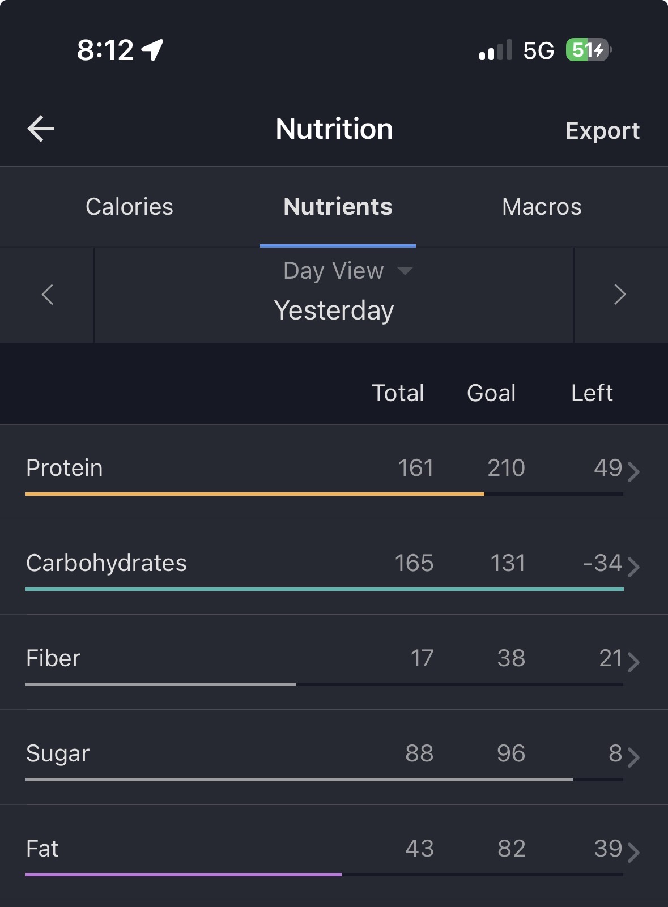The width and height of the screenshot is (668, 907).
Task: Go to previous day with left chevron
Action: [48, 295]
